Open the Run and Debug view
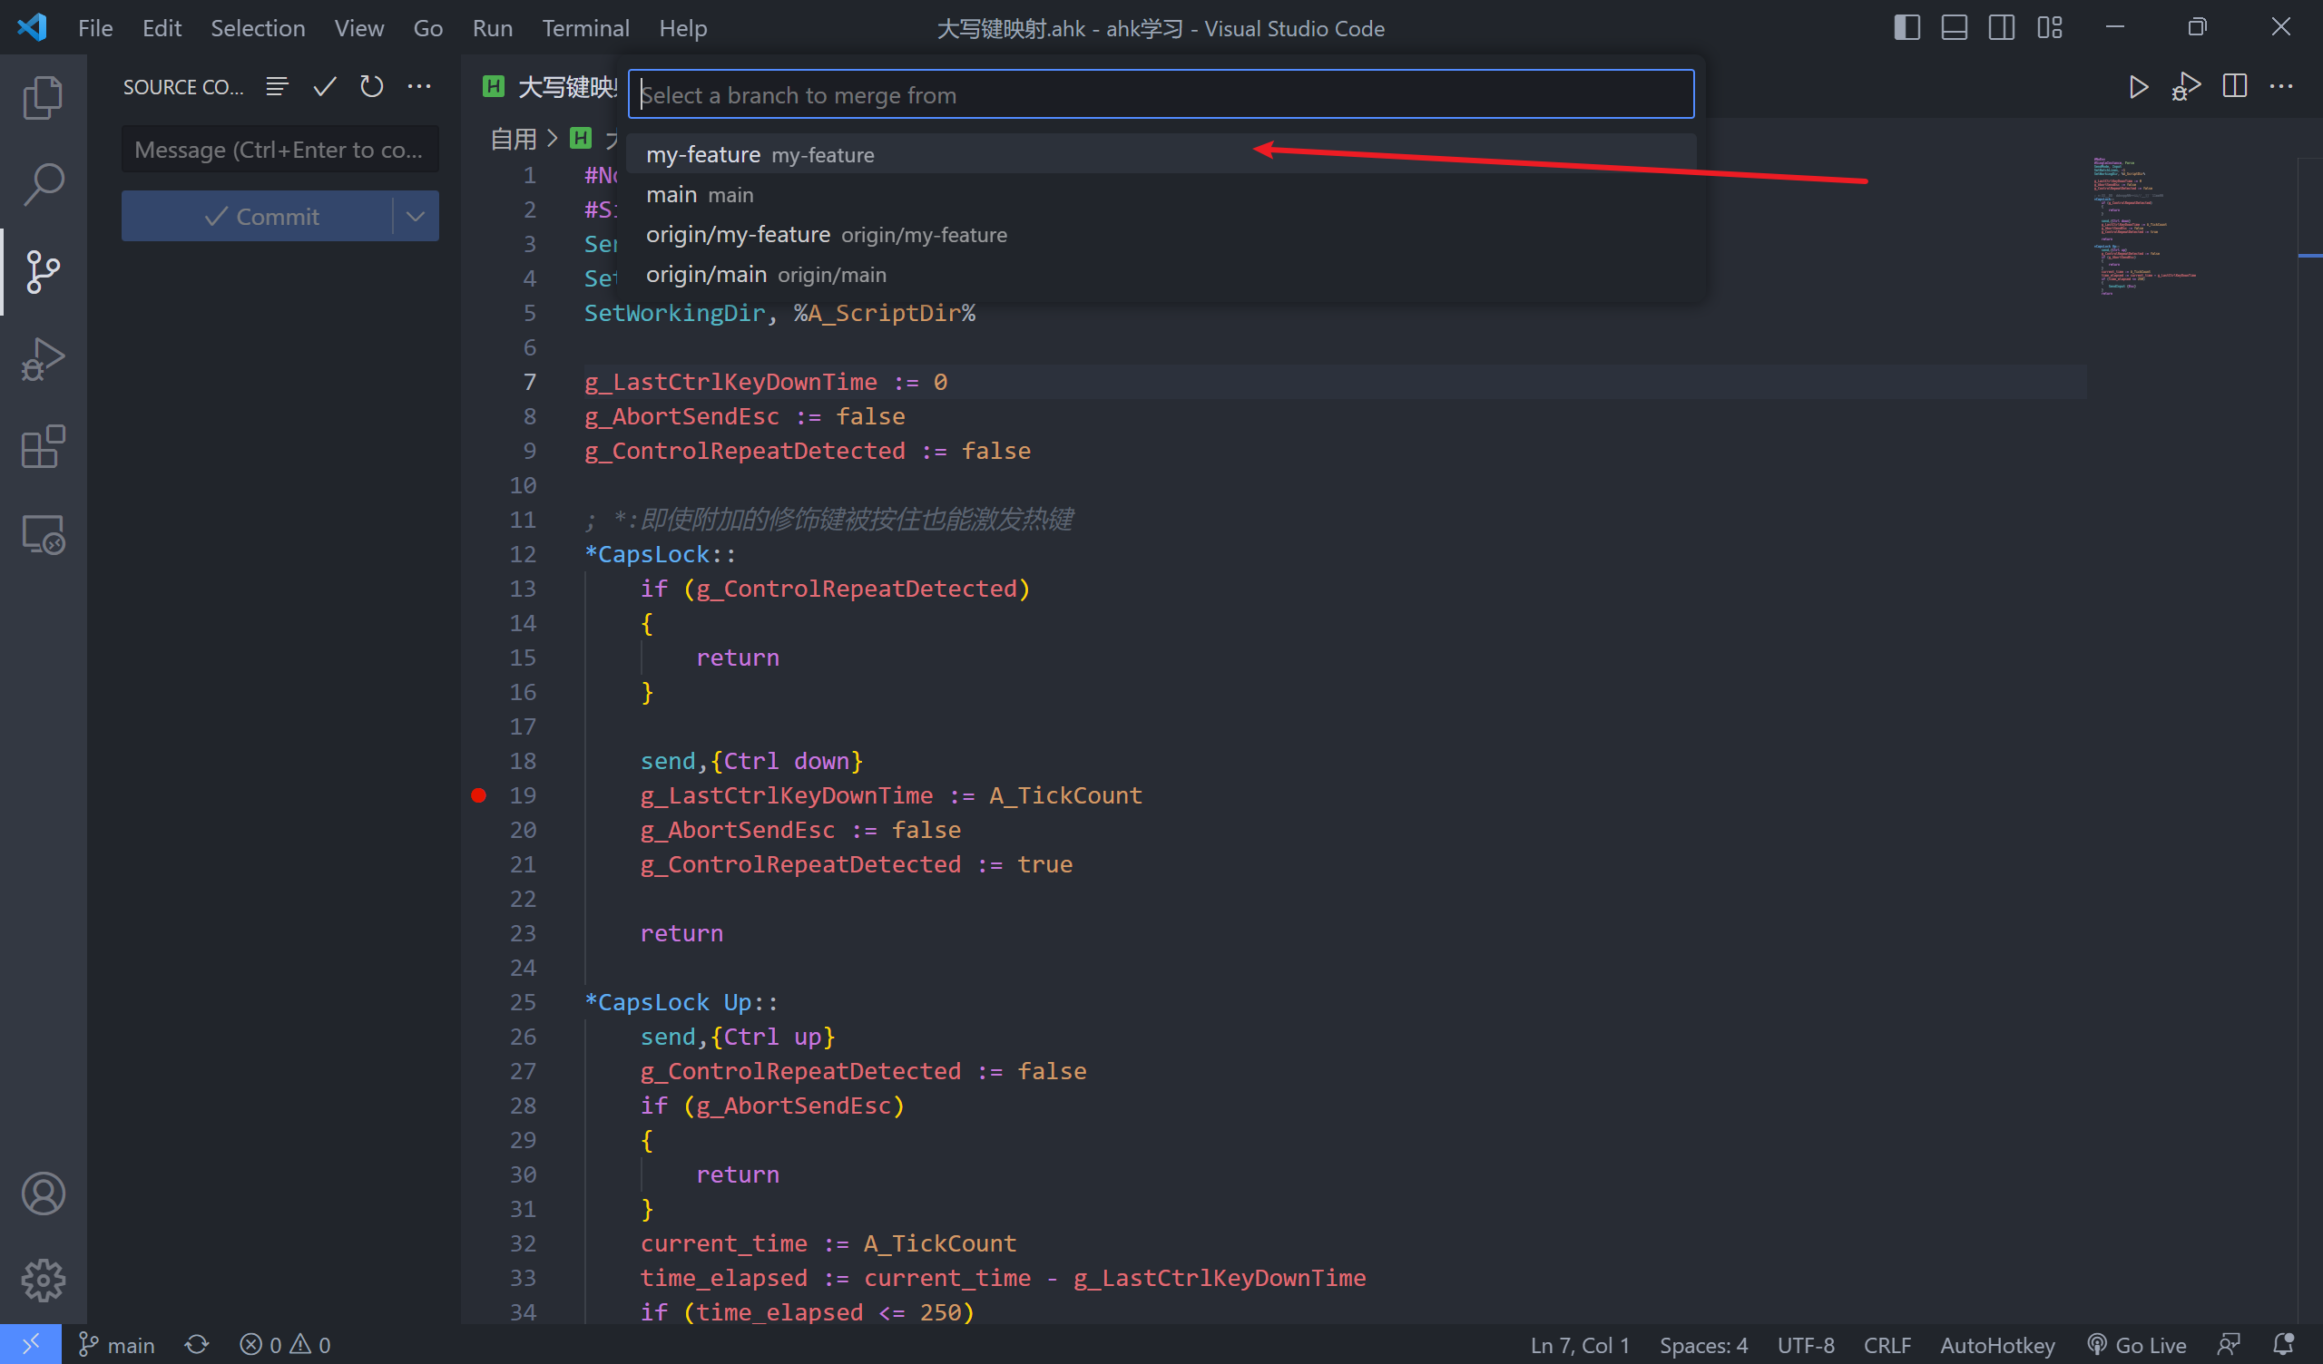Viewport: 2323px width, 1364px height. (43, 358)
